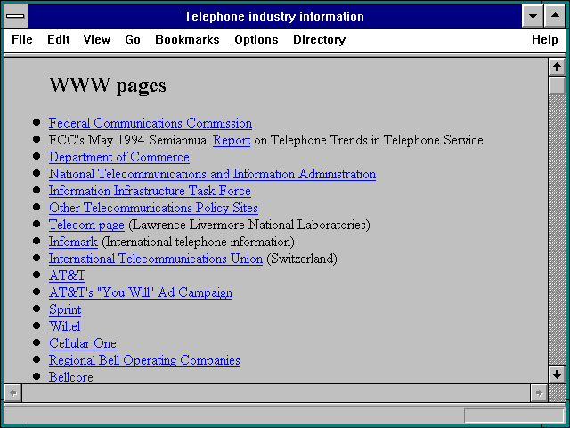Screen dimensions: 570x428
Task: Open the Edit menu
Action: (58, 39)
